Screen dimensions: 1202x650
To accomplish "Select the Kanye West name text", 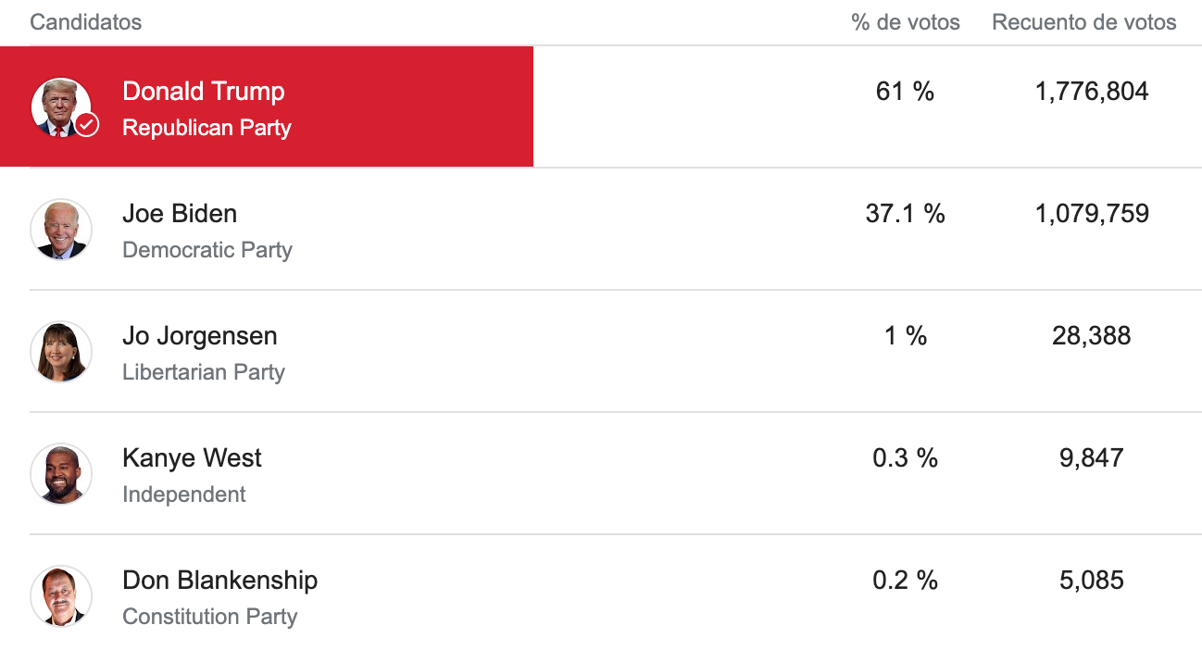I will pos(192,457).
